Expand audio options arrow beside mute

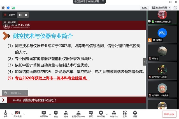[x=11, y=114]
